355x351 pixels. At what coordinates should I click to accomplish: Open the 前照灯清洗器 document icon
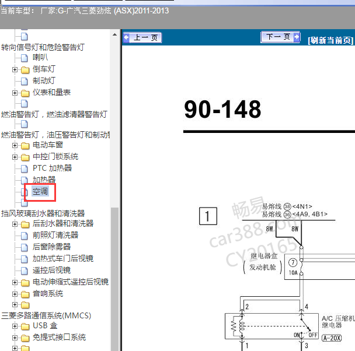25,236
